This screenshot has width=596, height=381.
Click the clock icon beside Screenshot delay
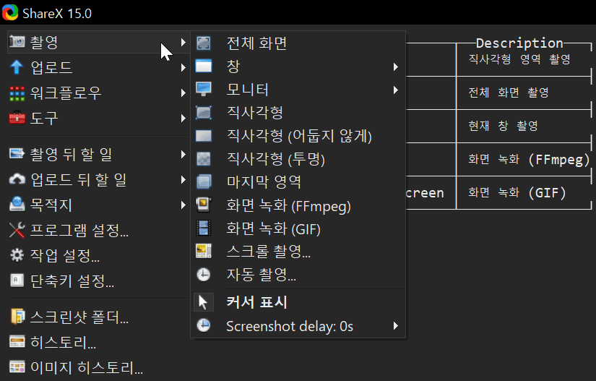point(203,325)
